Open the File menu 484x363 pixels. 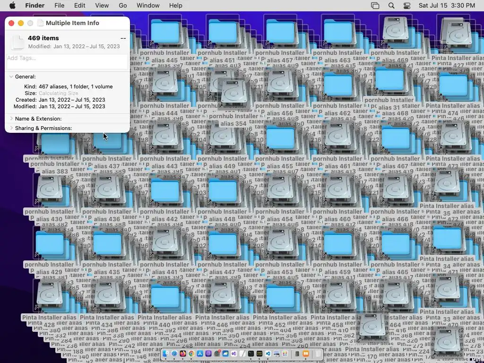pyautogui.click(x=59, y=6)
